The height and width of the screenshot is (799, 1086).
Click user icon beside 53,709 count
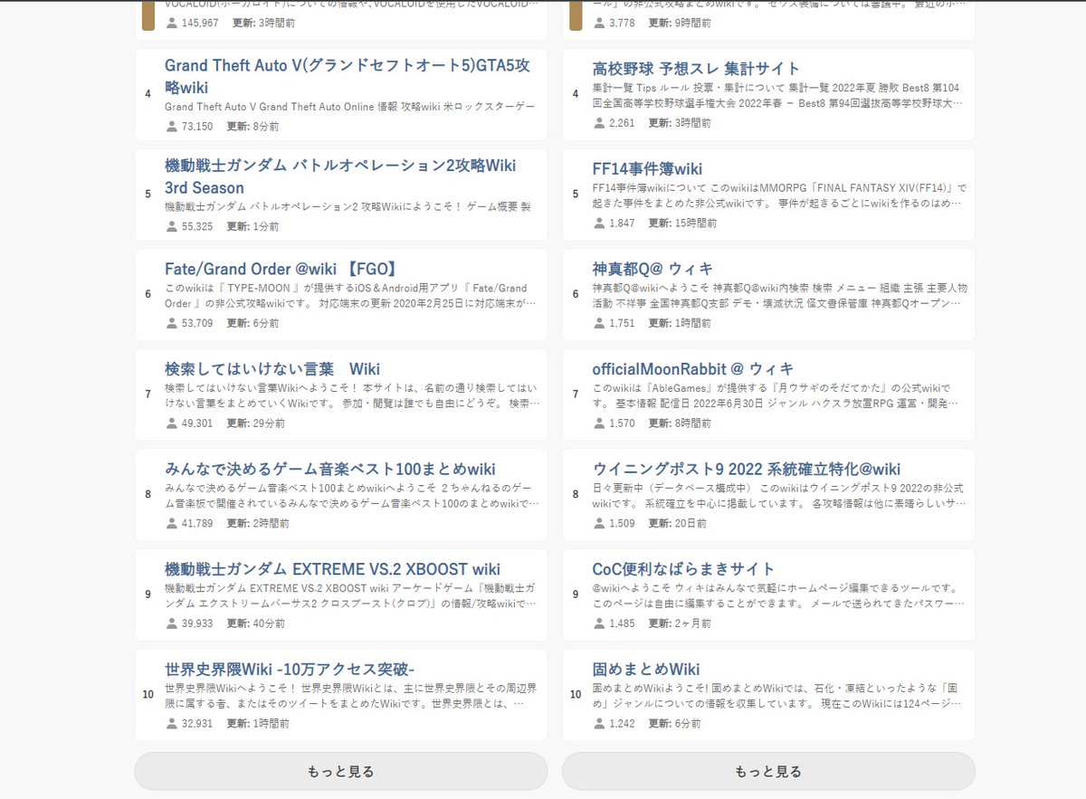pyautogui.click(x=172, y=323)
